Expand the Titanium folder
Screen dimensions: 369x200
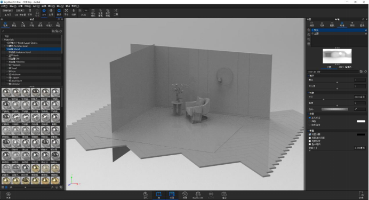(7, 65)
